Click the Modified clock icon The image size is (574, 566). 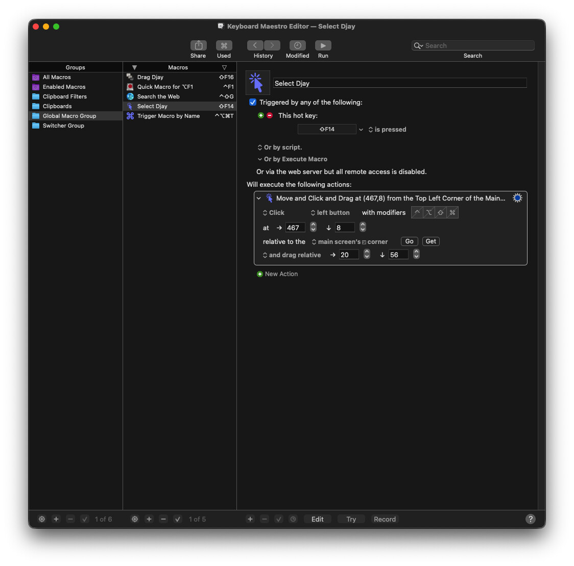point(297,46)
